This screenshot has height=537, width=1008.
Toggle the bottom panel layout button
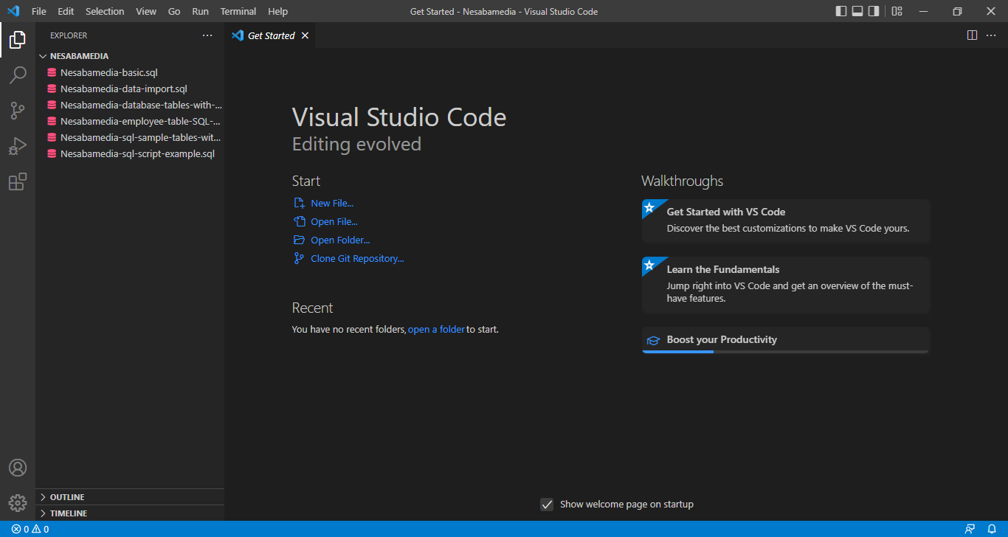(x=857, y=11)
